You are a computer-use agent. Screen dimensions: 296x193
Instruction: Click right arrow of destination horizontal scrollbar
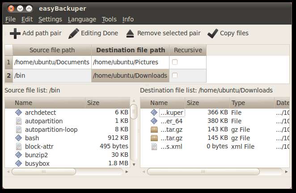tap(287, 172)
